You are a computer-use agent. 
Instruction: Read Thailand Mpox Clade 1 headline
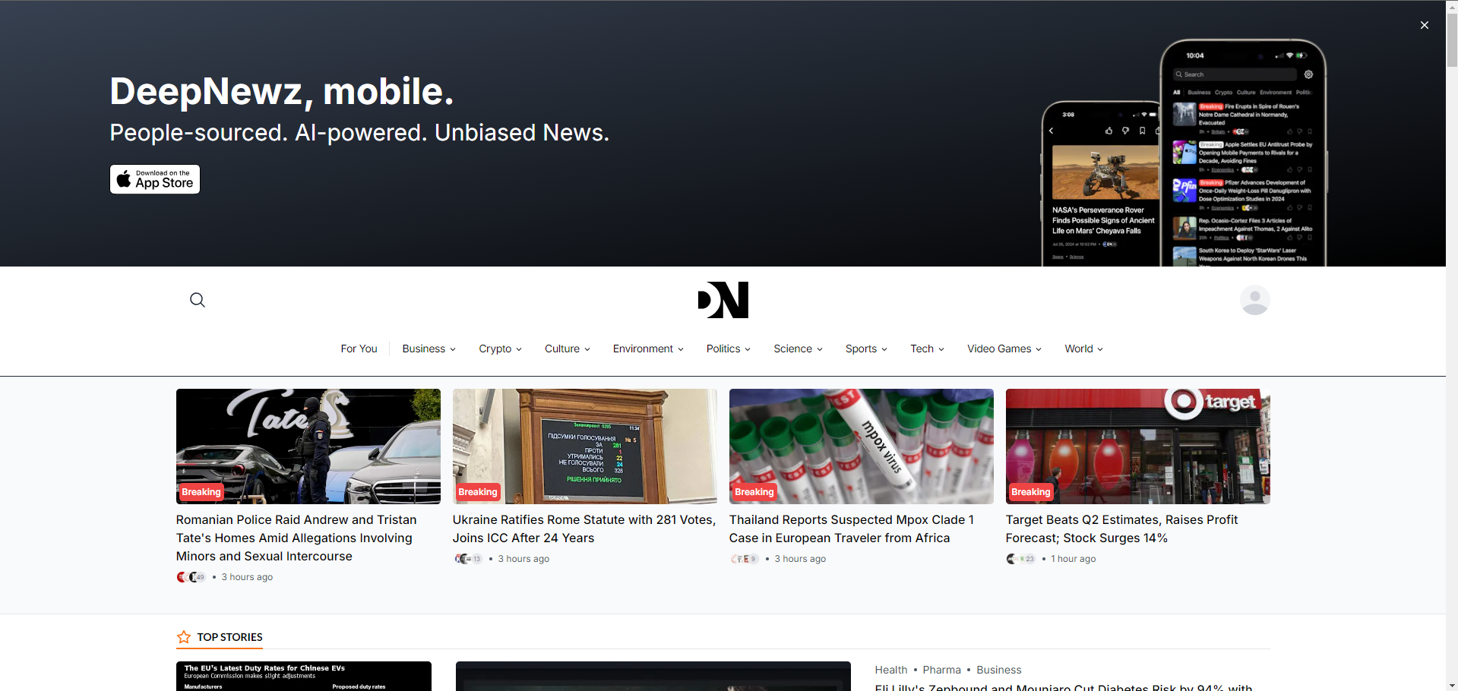852,529
